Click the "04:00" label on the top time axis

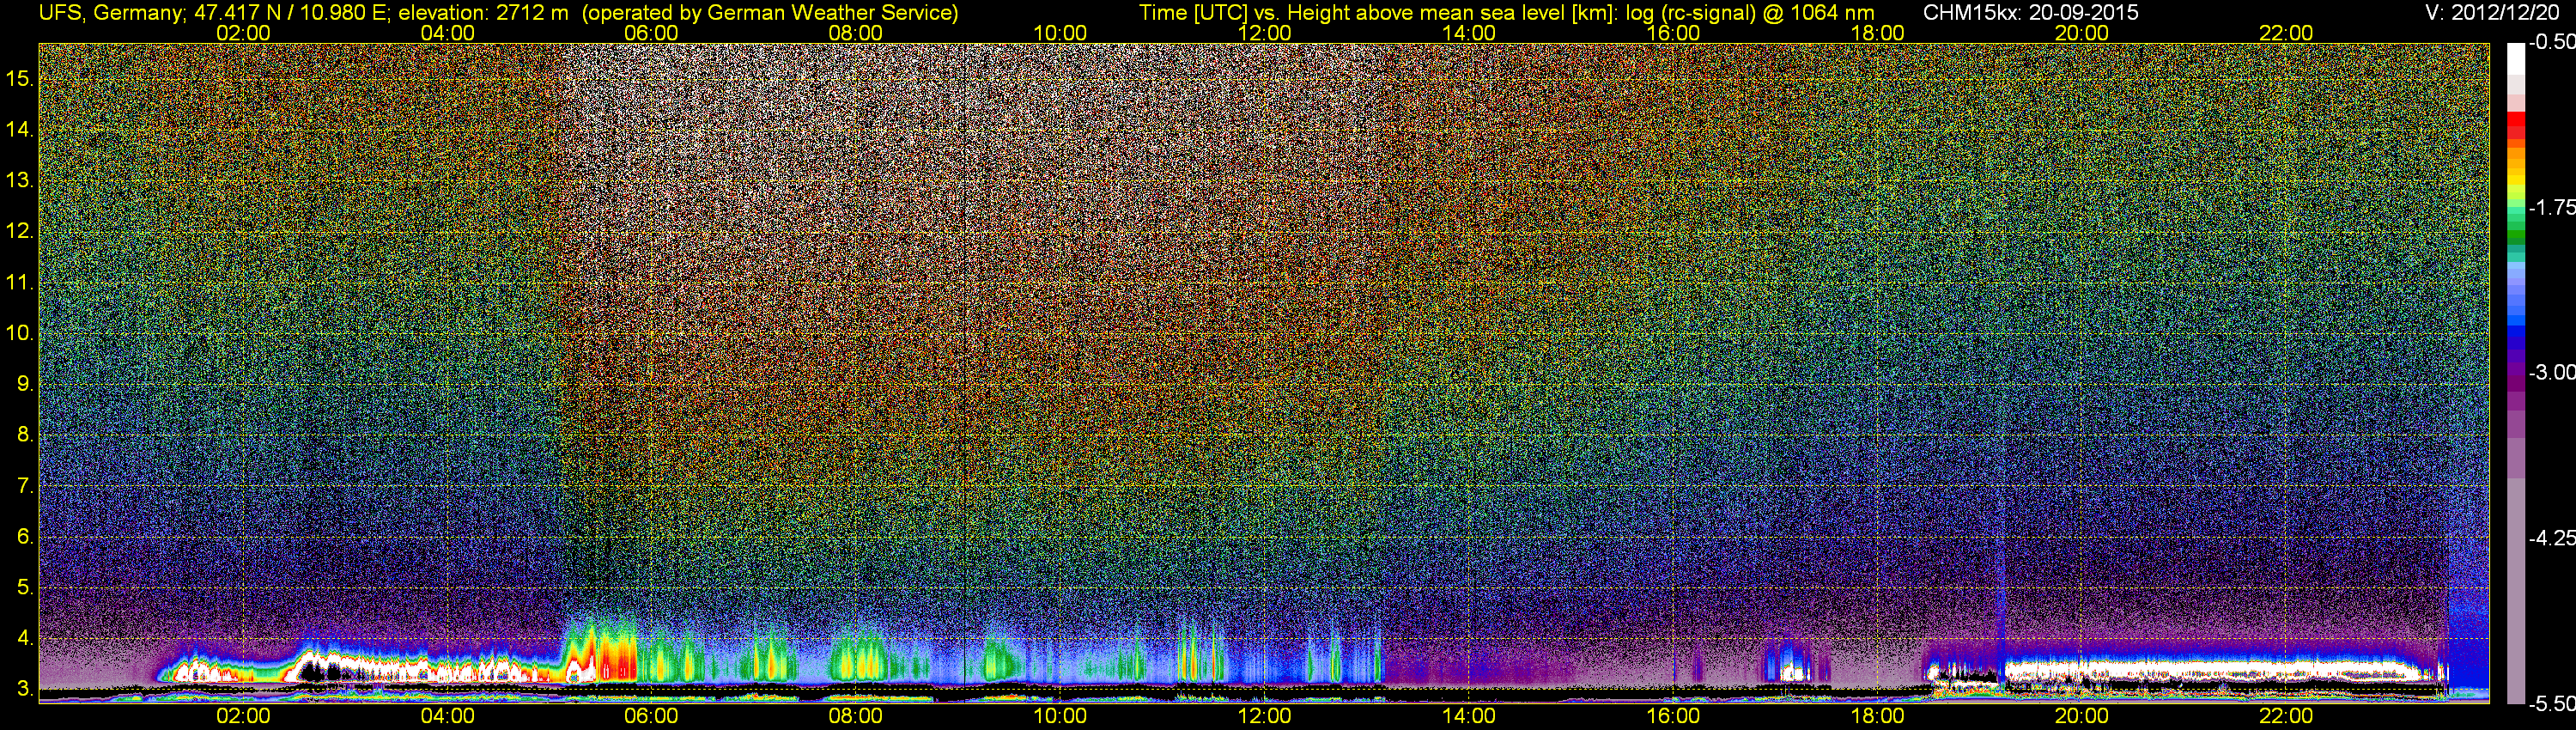click(x=448, y=33)
